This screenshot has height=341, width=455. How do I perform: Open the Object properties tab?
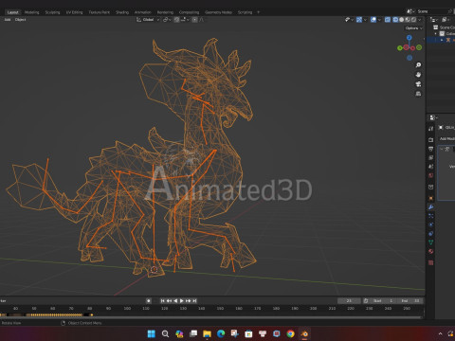click(x=430, y=198)
